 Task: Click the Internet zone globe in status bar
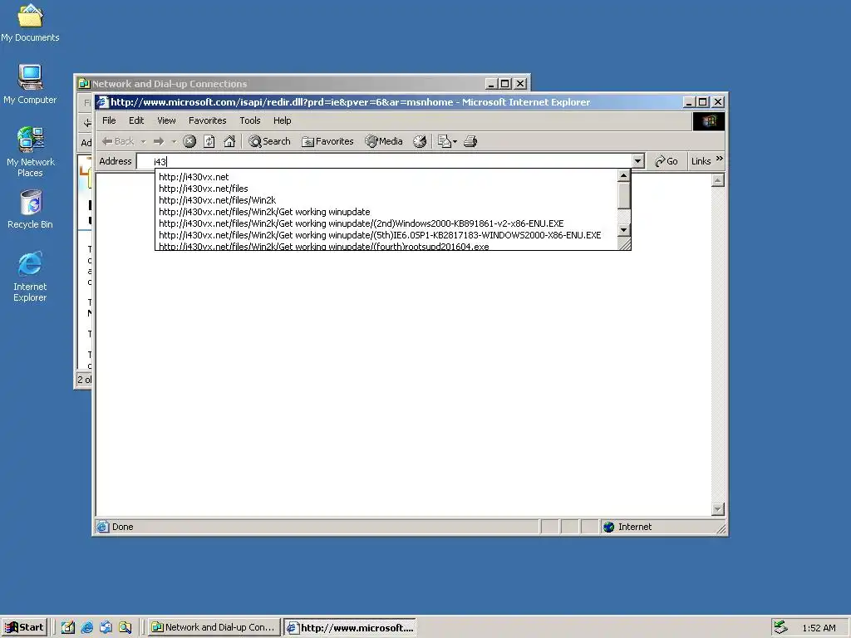pos(609,527)
